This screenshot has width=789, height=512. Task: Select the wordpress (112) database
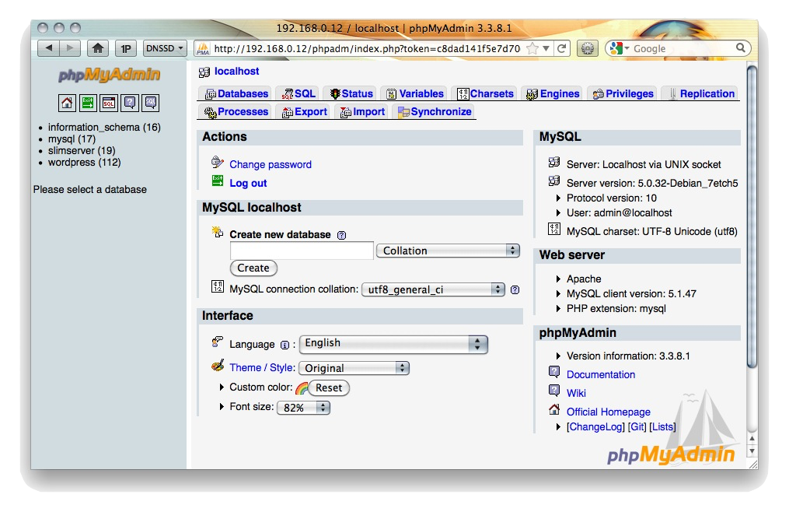click(x=84, y=163)
